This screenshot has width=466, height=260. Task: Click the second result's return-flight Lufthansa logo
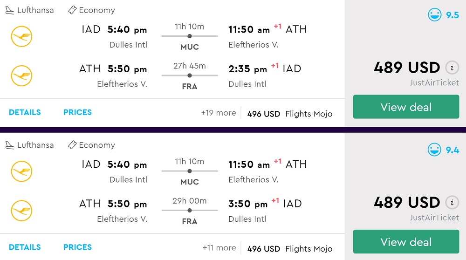click(x=21, y=211)
